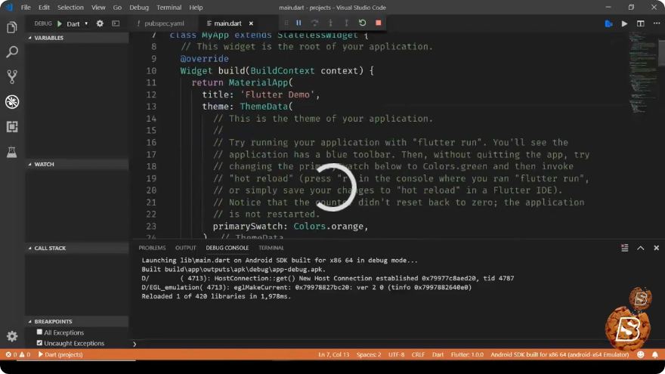Viewport: 665px width, 374px height.
Task: Open the Debug view in activity bar
Action: pos(12,102)
